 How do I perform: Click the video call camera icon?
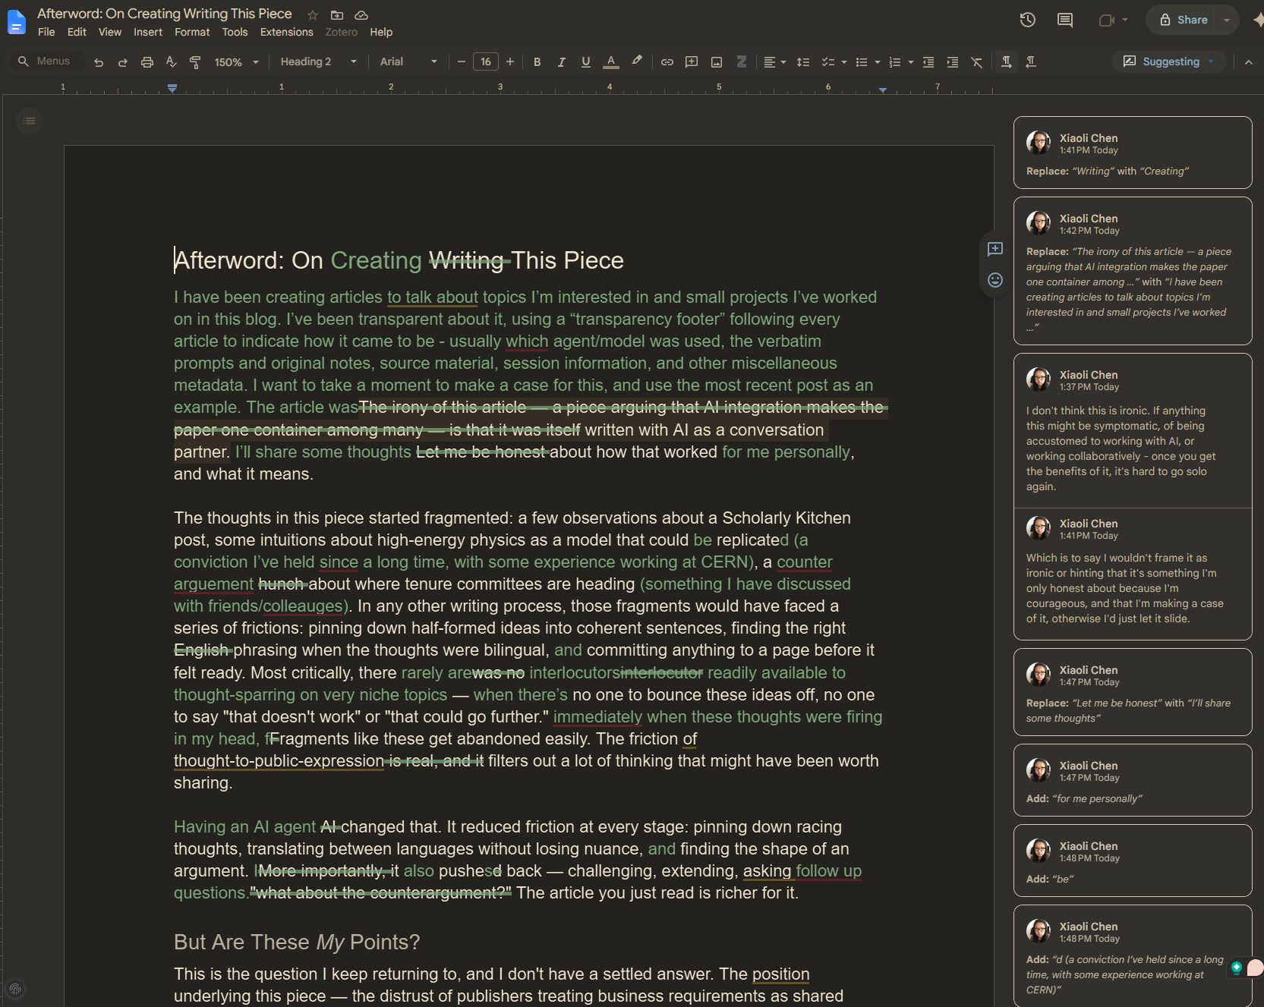point(1107,20)
